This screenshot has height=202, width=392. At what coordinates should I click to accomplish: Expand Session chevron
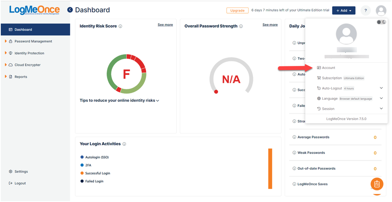click(x=381, y=109)
